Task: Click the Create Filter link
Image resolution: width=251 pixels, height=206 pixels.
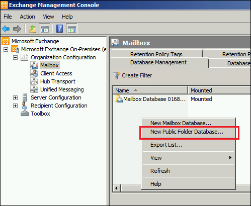Action: click(x=137, y=75)
